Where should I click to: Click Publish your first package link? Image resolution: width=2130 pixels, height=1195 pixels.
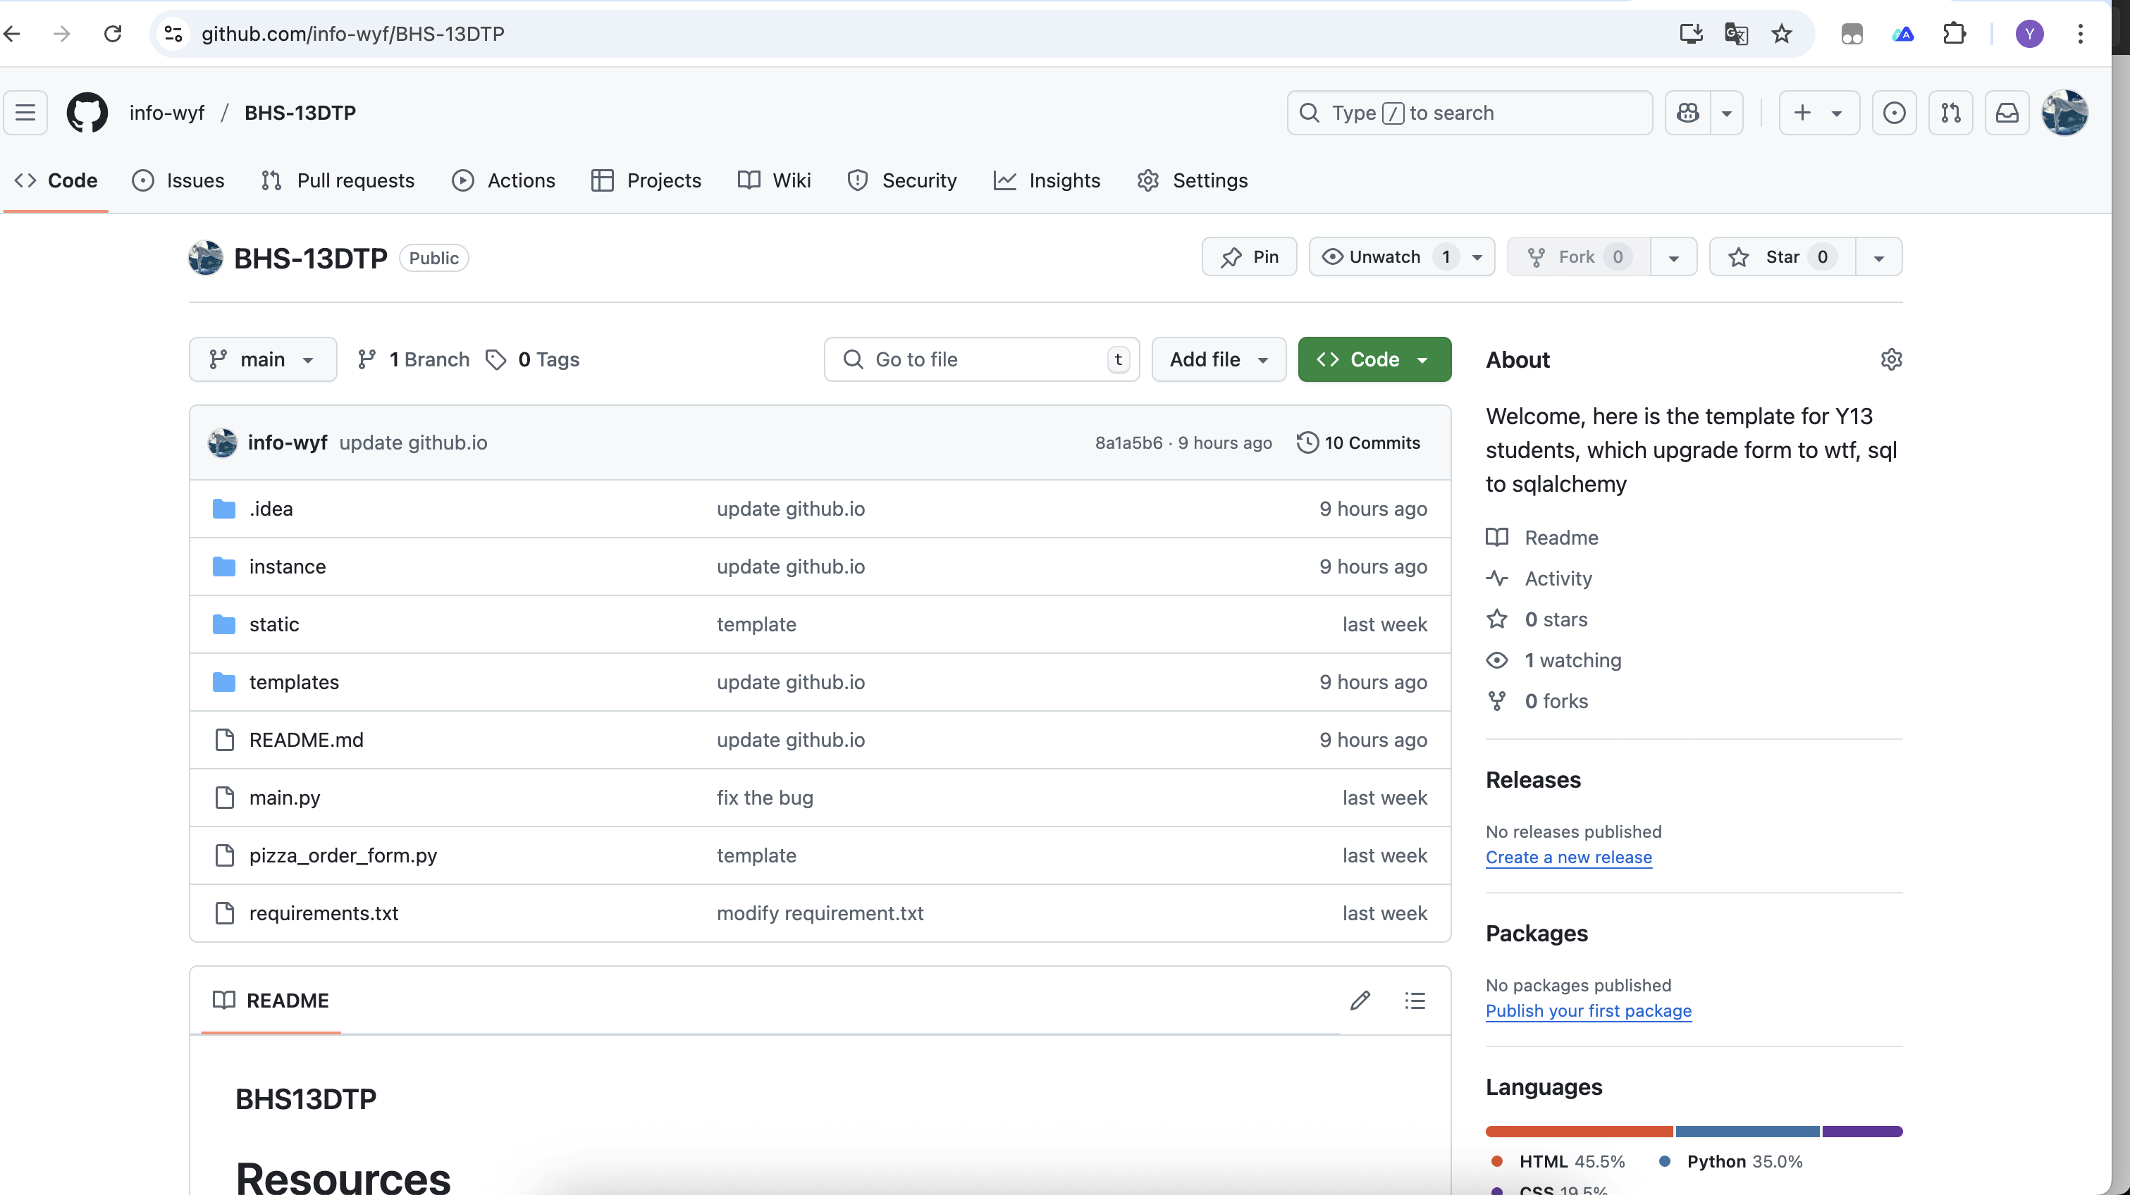pos(1589,1010)
